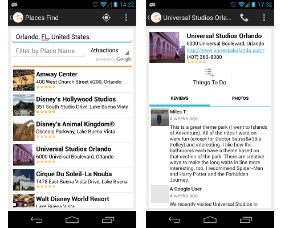This screenshot has width=285, height=228.
Task: Tap the home navigation key on the left phone
Action: [x=72, y=219]
